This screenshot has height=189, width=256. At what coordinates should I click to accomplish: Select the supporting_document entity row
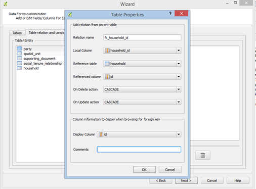pos(40,59)
